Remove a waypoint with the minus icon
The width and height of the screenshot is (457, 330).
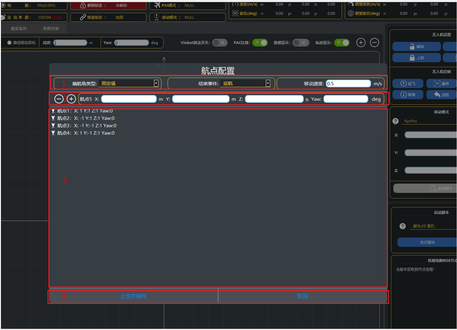59,99
